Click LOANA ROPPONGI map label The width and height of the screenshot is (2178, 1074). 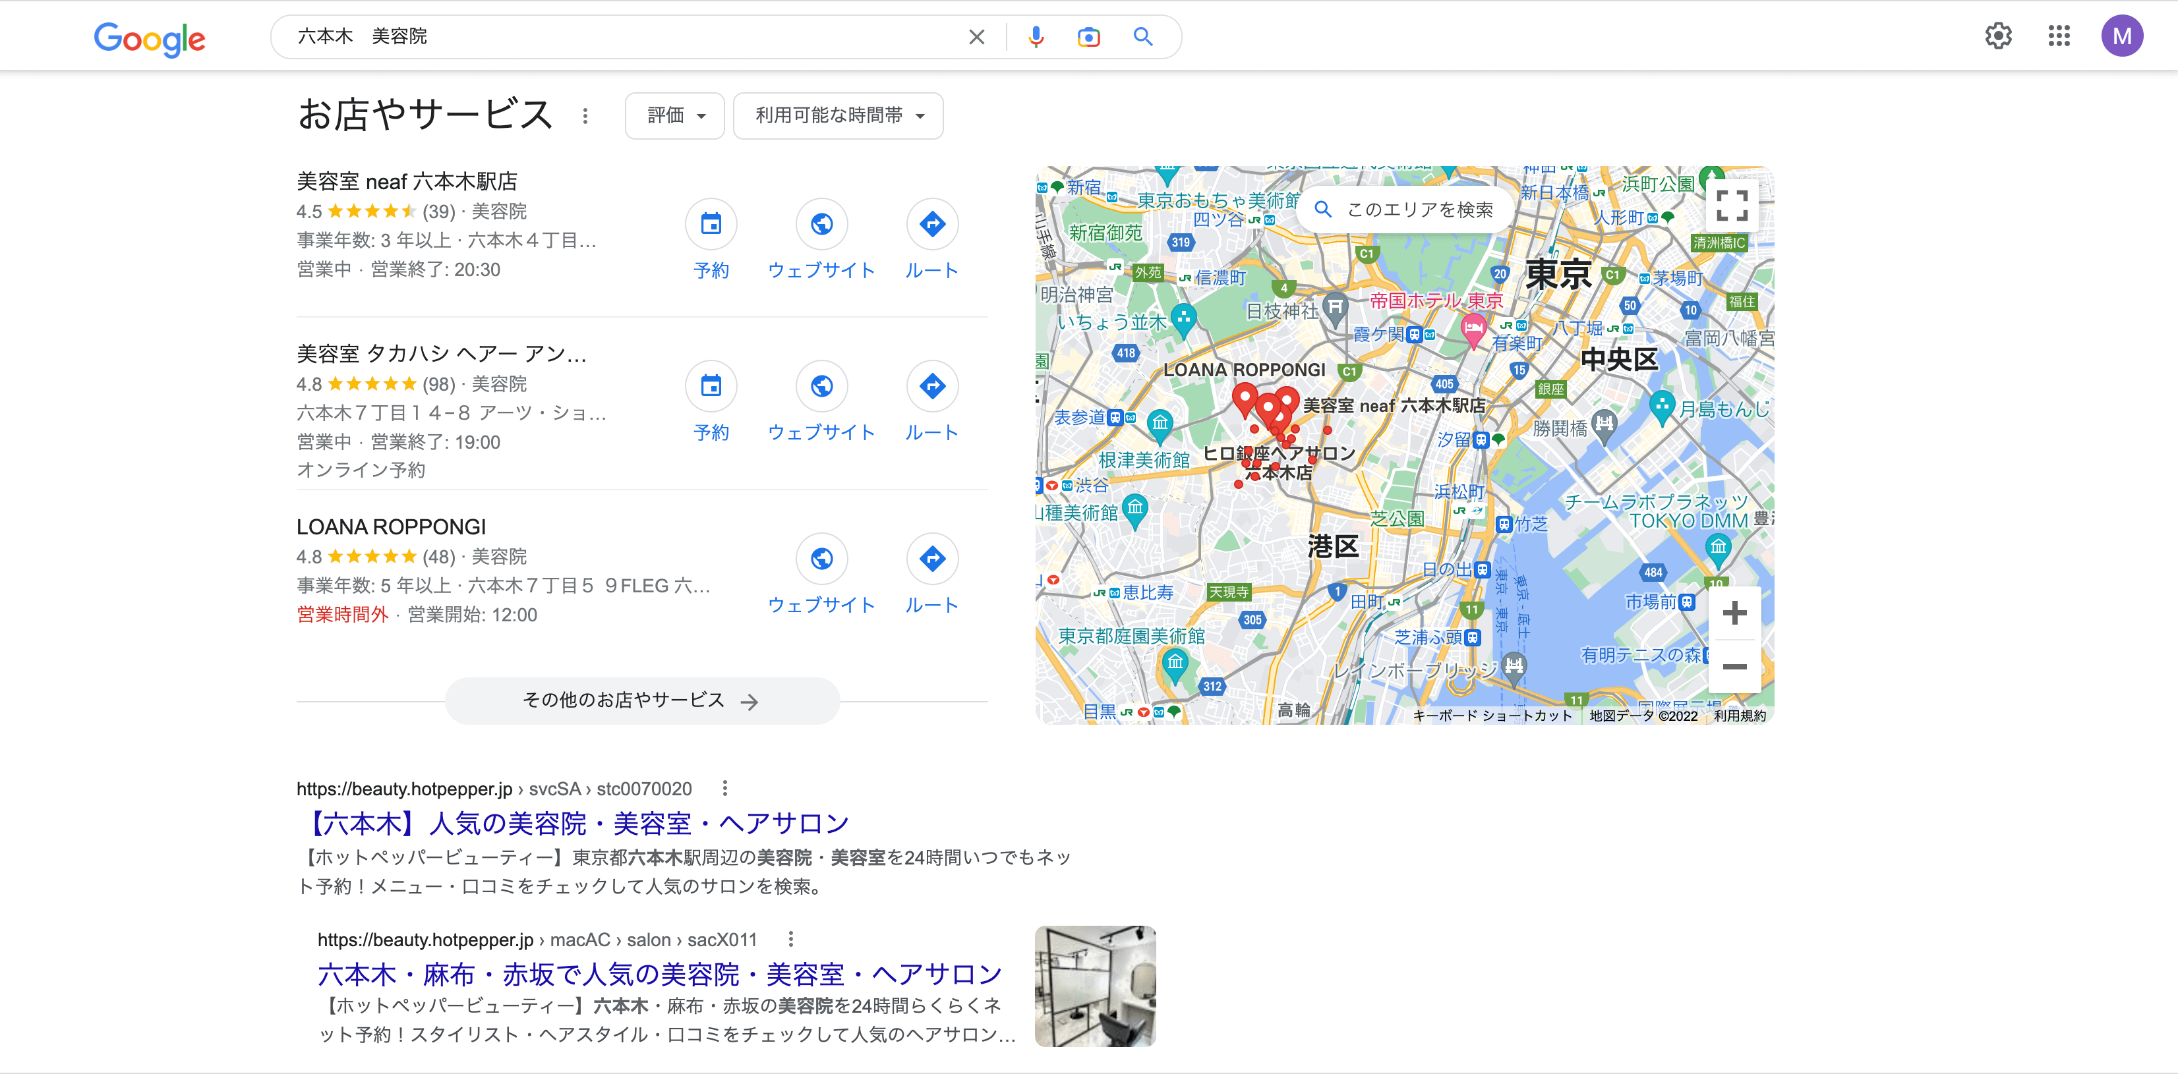pyautogui.click(x=1244, y=370)
